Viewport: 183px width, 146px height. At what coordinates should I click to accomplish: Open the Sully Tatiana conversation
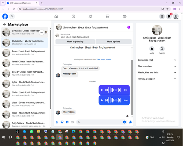[x=25, y=124]
